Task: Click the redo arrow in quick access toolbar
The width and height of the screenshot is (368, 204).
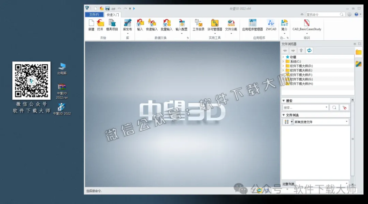Action: point(125,9)
